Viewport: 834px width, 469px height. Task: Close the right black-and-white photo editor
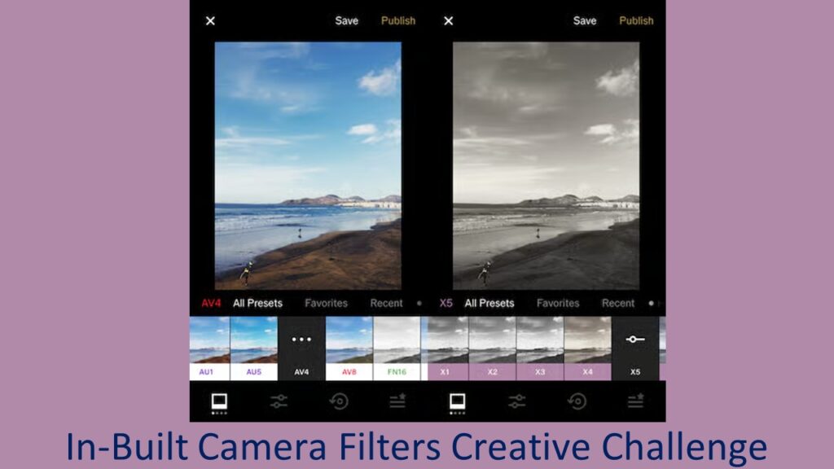pos(448,21)
